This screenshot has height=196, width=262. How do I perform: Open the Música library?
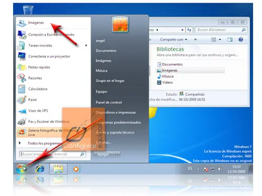pos(165,77)
